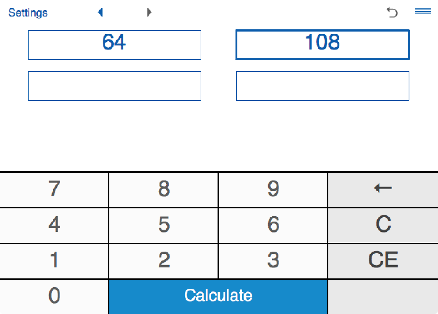Viewport: 438px width, 314px height.
Task: Click the empty bottom-right input box
Action: (322, 86)
